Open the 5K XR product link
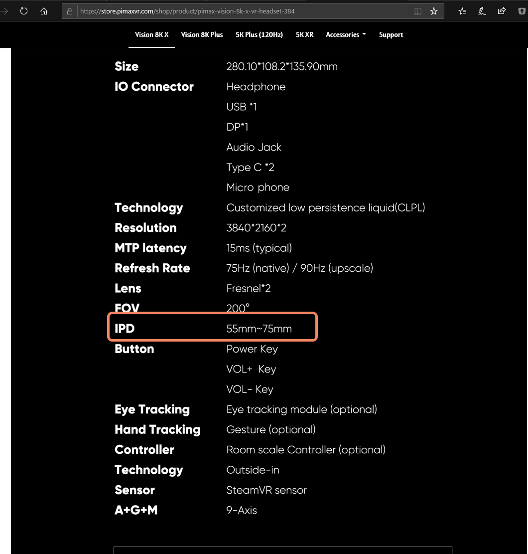This screenshot has height=554, width=528. [x=304, y=34]
